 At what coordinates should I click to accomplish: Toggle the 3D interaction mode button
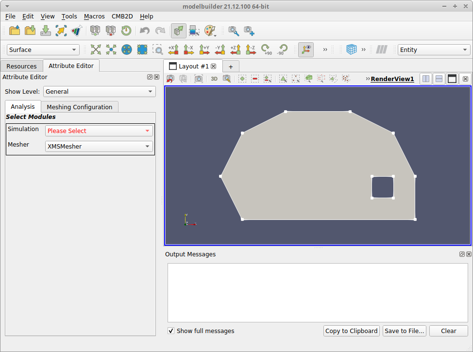(214, 79)
